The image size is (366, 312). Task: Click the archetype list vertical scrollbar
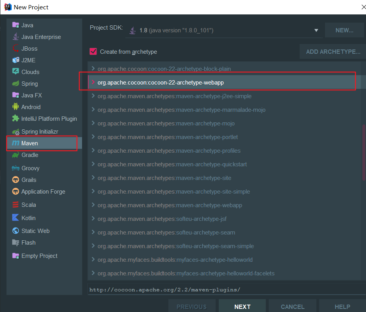click(364, 153)
